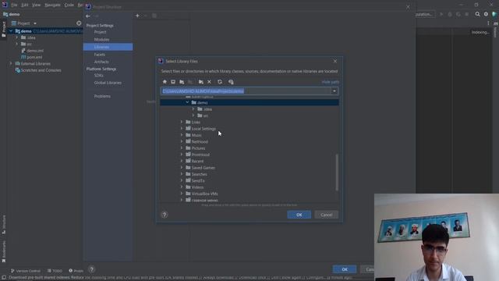Expand External Libraries in project tree
This screenshot has width=499, height=281.
pos(11,64)
